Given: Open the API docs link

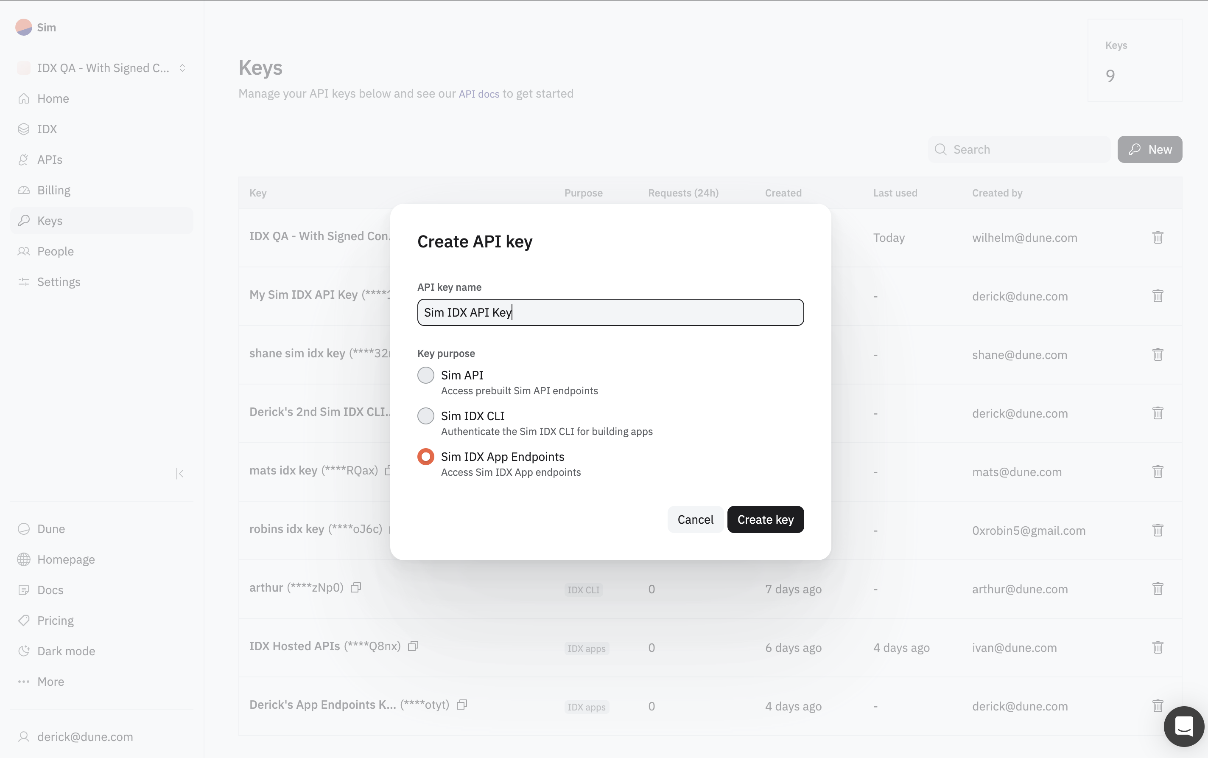Looking at the screenshot, I should click(x=478, y=94).
